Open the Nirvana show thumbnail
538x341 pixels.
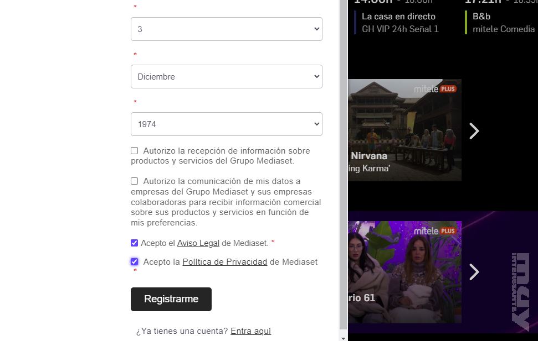(404, 130)
